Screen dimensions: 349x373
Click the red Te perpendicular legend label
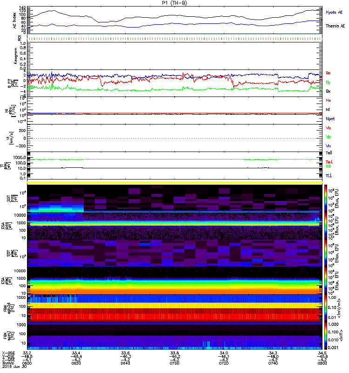[x=329, y=162]
